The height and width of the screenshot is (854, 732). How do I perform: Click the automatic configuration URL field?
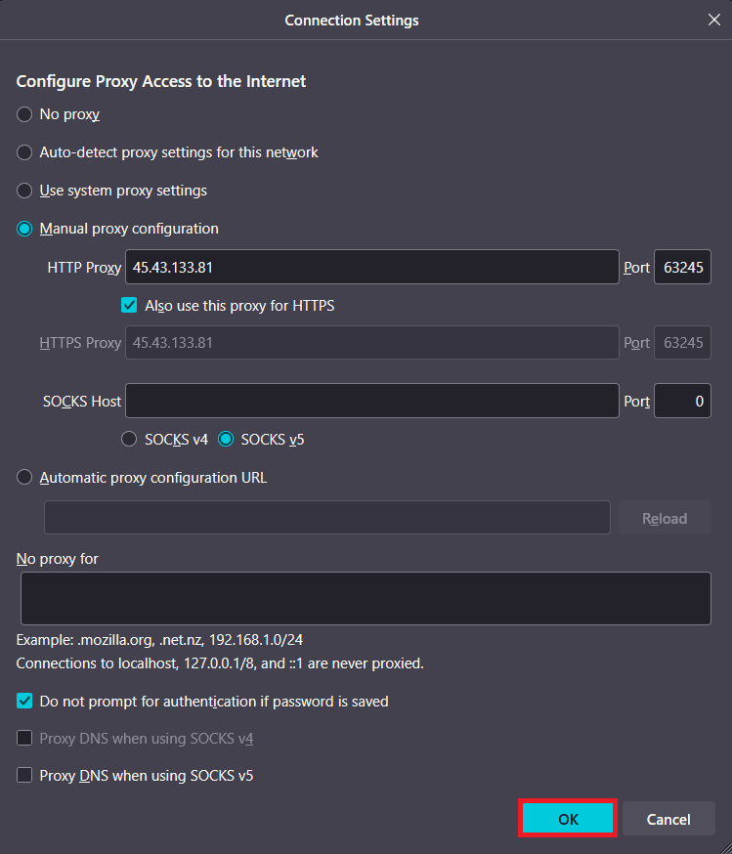(327, 518)
